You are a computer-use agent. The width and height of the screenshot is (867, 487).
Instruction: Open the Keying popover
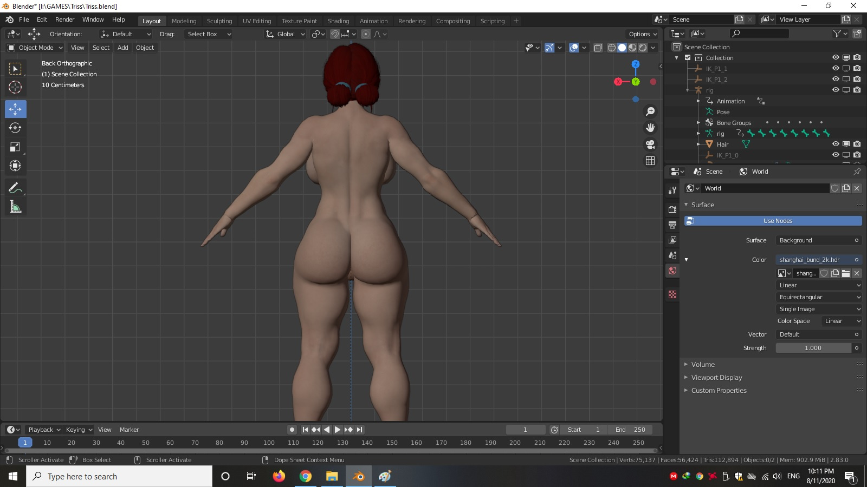pos(79,430)
